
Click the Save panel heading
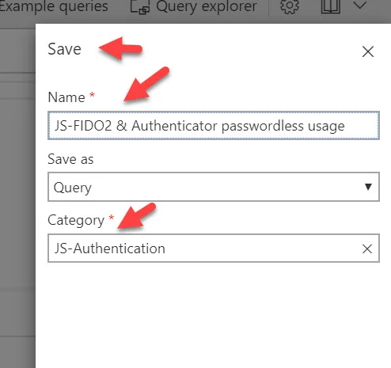64,49
